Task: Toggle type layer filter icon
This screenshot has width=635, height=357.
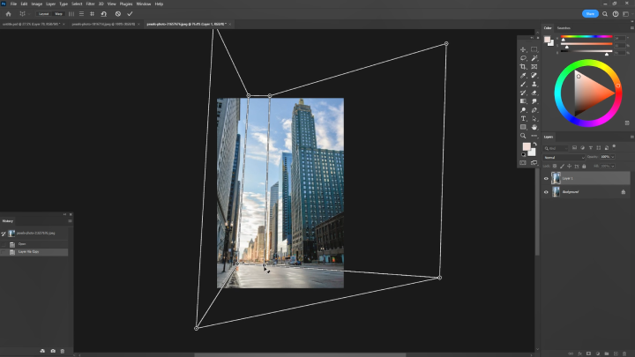Action: click(590, 148)
